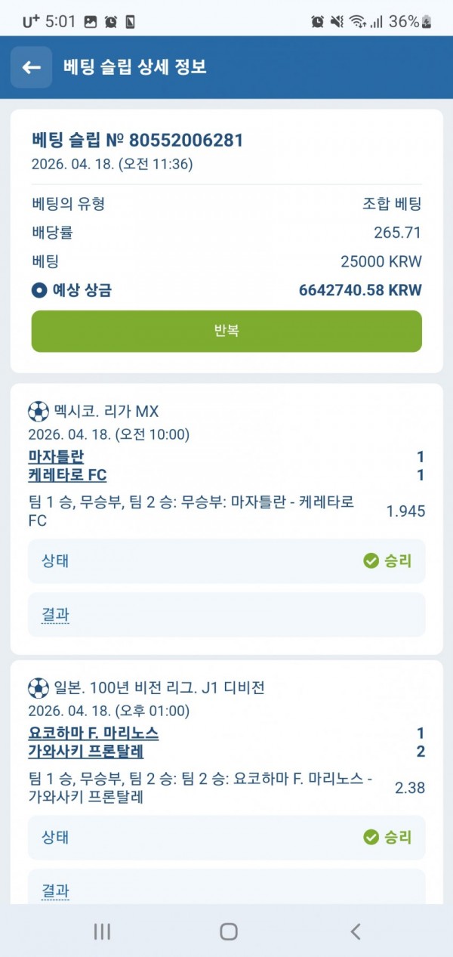The width and height of the screenshot is (453, 957).
Task: Tap the green check icon for Yokohama bet
Action: pos(371,837)
